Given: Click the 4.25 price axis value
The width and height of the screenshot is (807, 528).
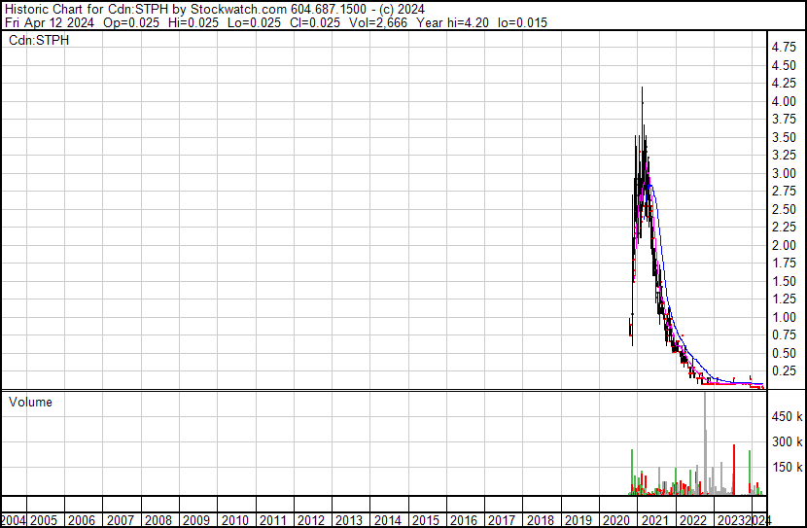Looking at the screenshot, I should 784,84.
